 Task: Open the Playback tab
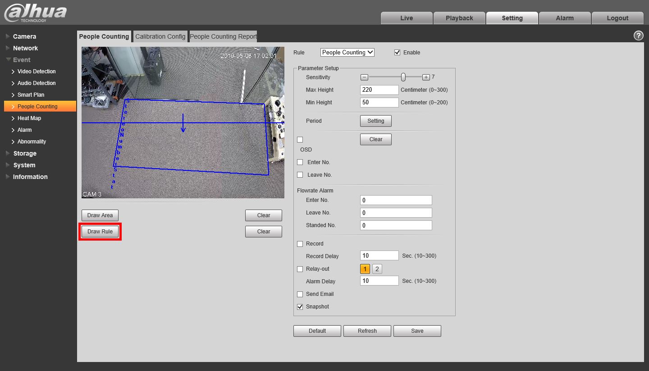459,18
